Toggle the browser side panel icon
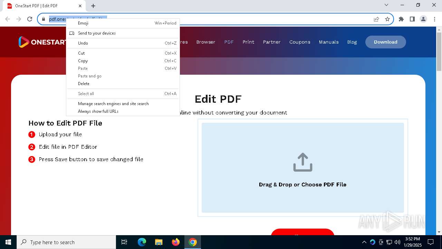The width and height of the screenshot is (442, 249). point(412,19)
